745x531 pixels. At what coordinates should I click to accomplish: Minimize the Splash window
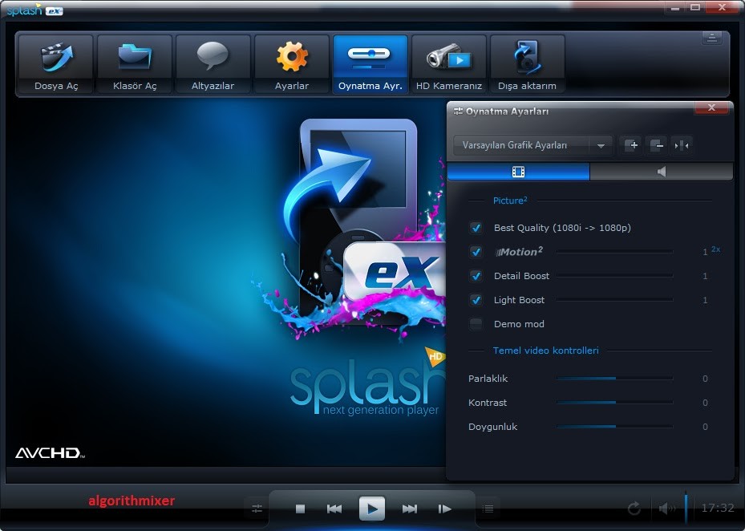(x=675, y=7)
